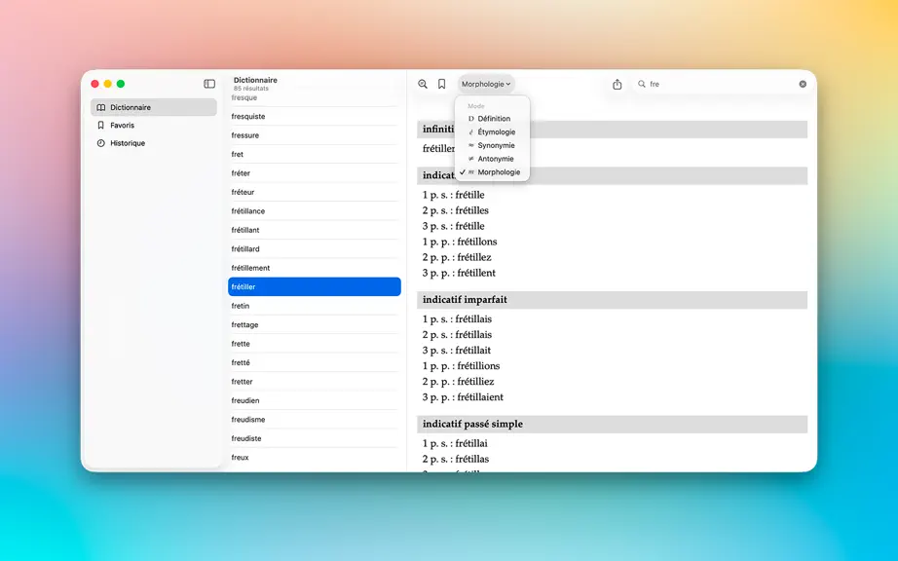Choose Étymologie in the Mode menu

click(492, 131)
